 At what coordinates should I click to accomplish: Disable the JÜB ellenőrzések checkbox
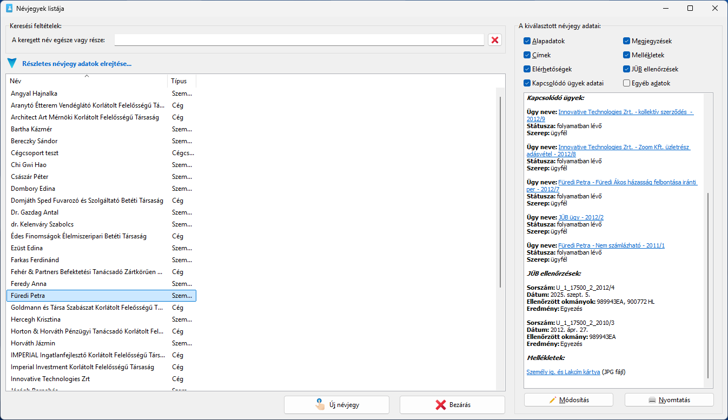626,69
